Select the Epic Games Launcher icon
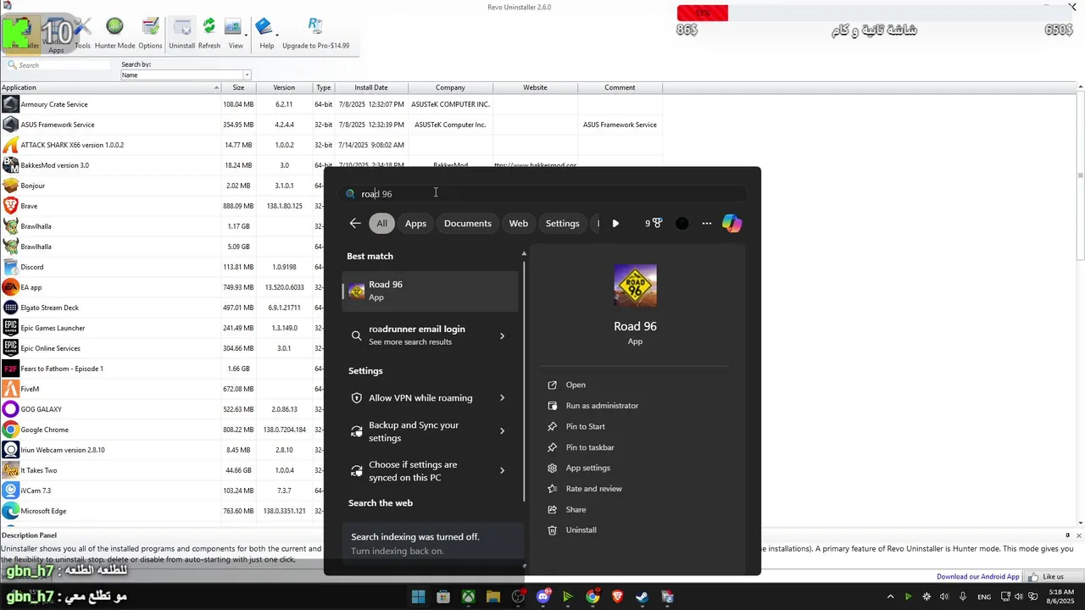 tap(10, 328)
